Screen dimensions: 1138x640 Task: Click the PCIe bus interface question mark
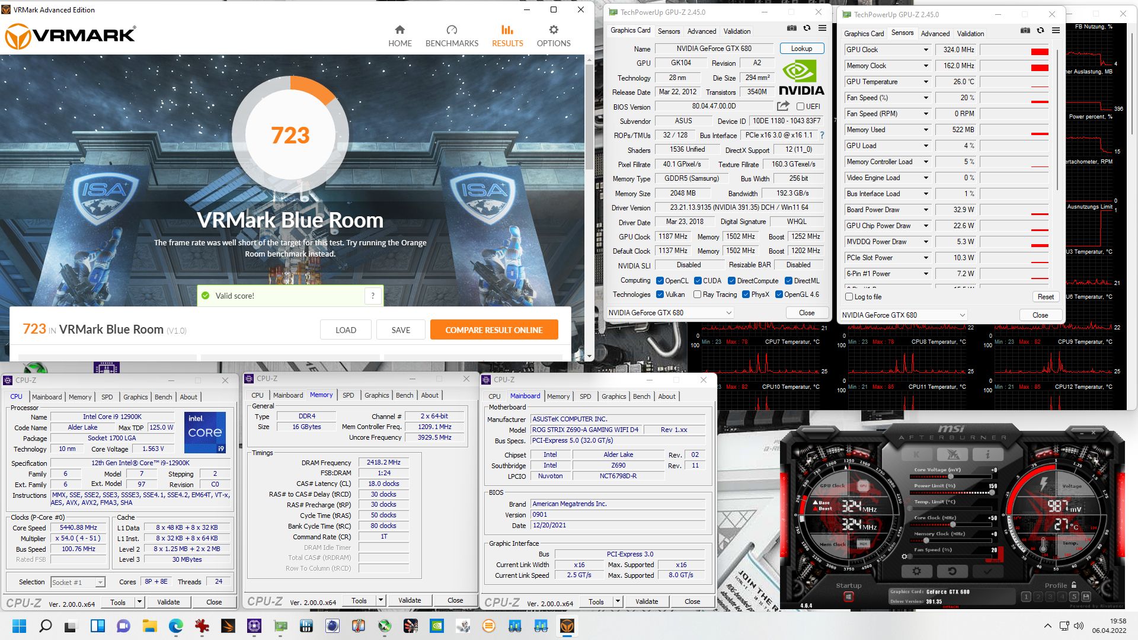(822, 135)
